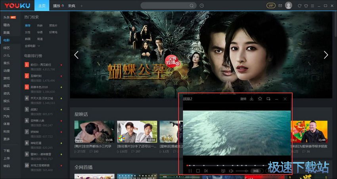
Task: Open 下载 in the sidebar
Action: point(7,151)
